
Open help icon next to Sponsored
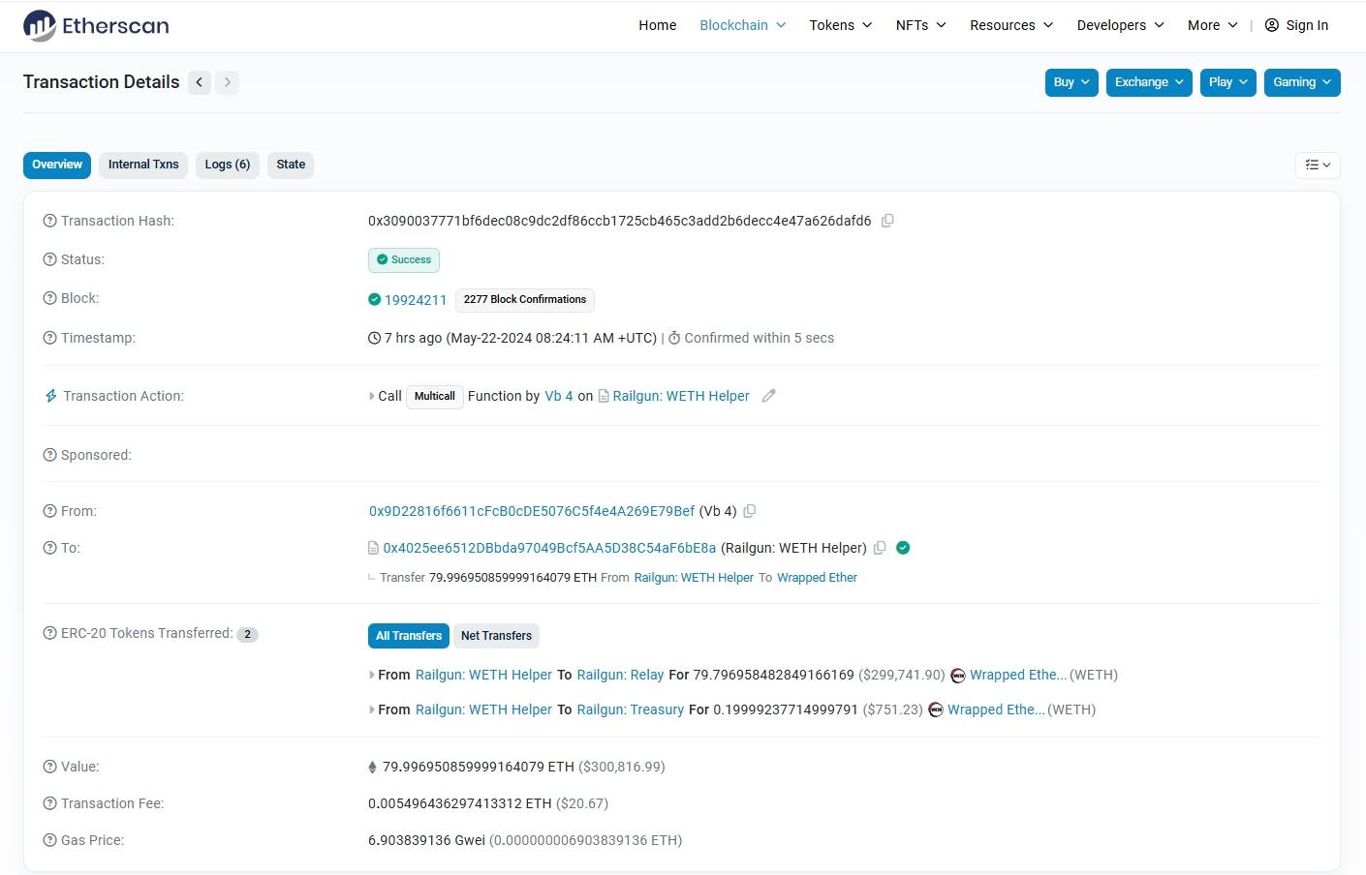pyautogui.click(x=50, y=455)
